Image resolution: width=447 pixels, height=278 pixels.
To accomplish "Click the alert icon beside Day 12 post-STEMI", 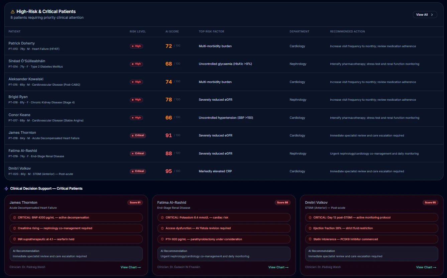I will point(310,217).
